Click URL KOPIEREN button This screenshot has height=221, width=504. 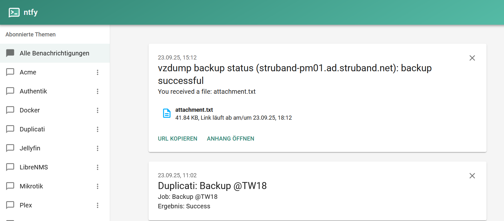[177, 139]
